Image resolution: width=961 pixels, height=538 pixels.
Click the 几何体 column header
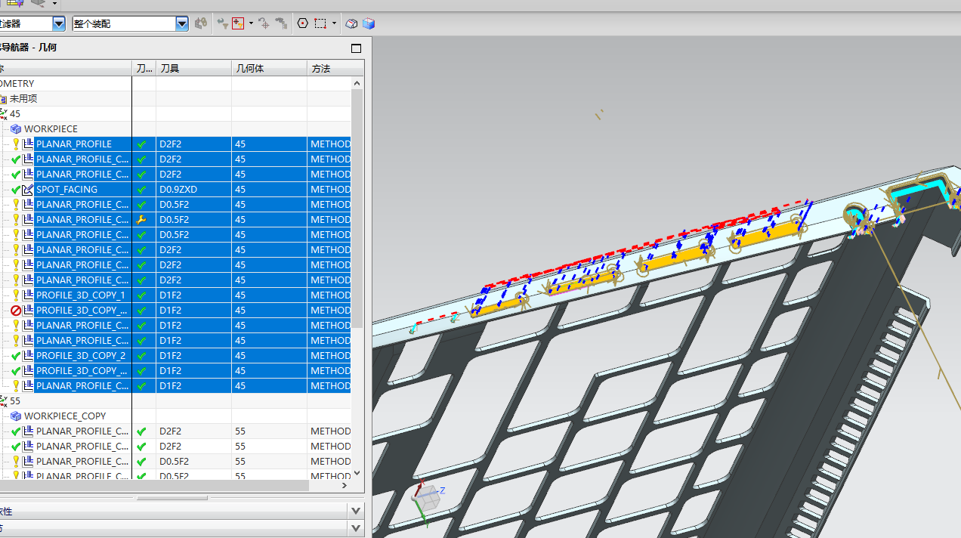[x=249, y=69]
